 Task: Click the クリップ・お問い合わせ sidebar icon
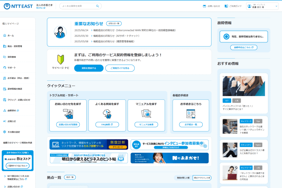click(x=5, y=100)
